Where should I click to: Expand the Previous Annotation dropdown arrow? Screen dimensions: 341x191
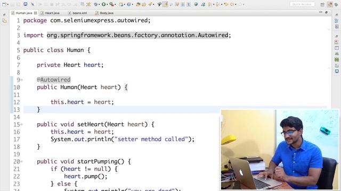tap(222, 4)
